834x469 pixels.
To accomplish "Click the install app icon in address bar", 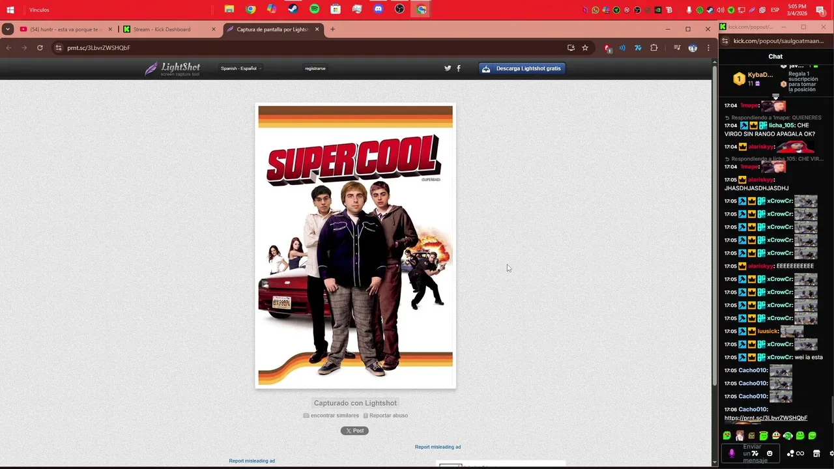I will tap(571, 48).
